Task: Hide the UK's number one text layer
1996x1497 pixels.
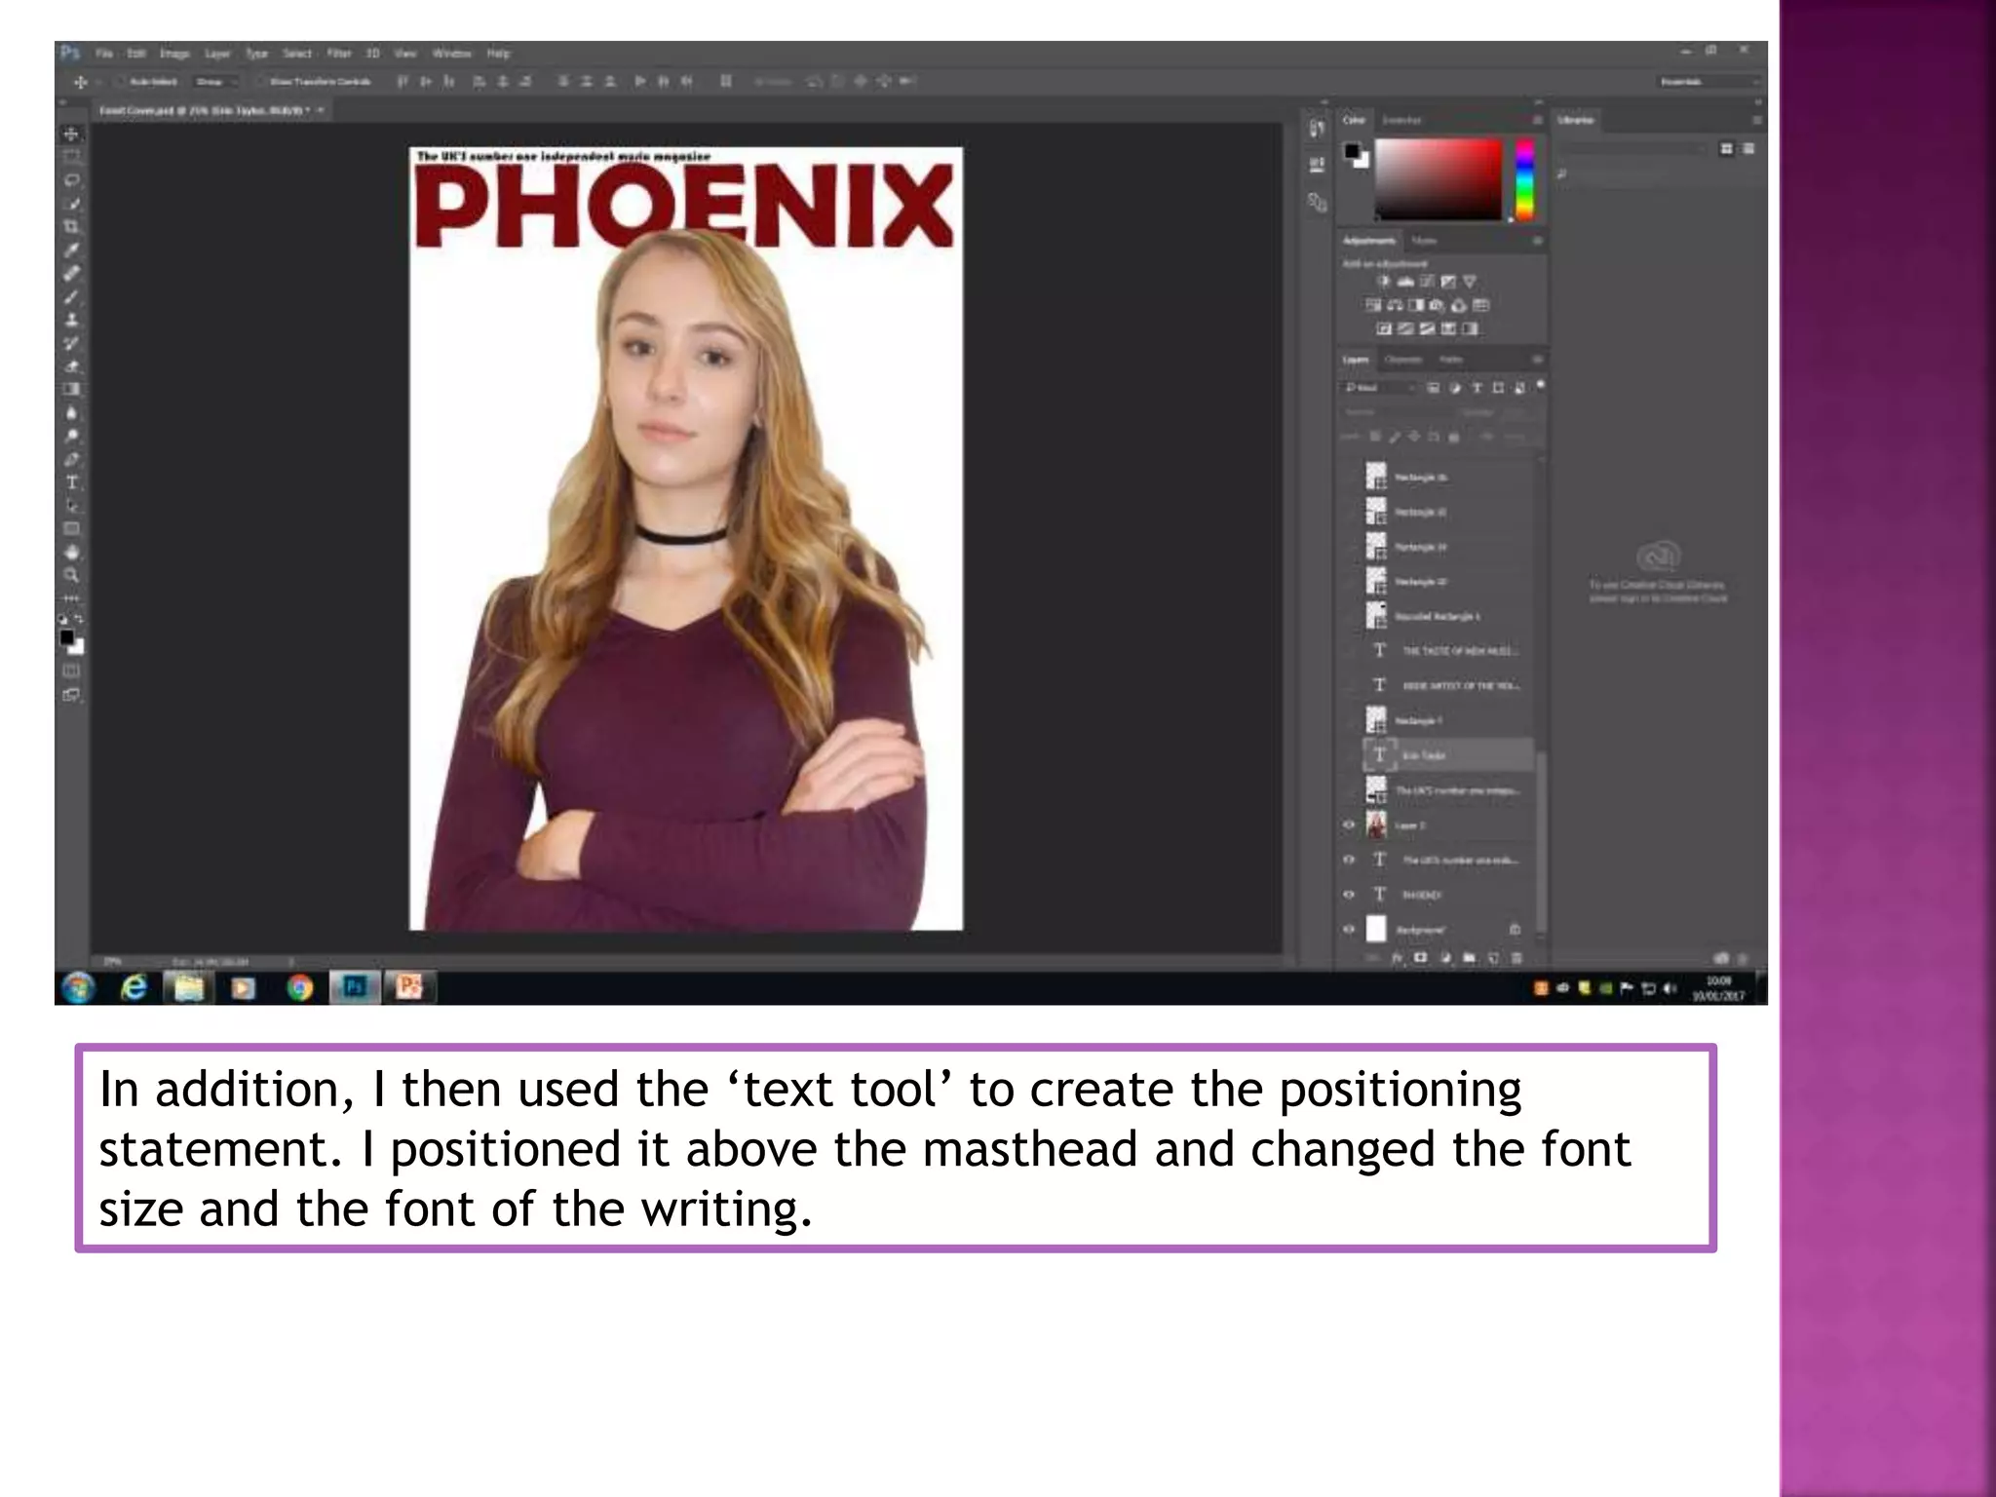Action: point(1350,860)
